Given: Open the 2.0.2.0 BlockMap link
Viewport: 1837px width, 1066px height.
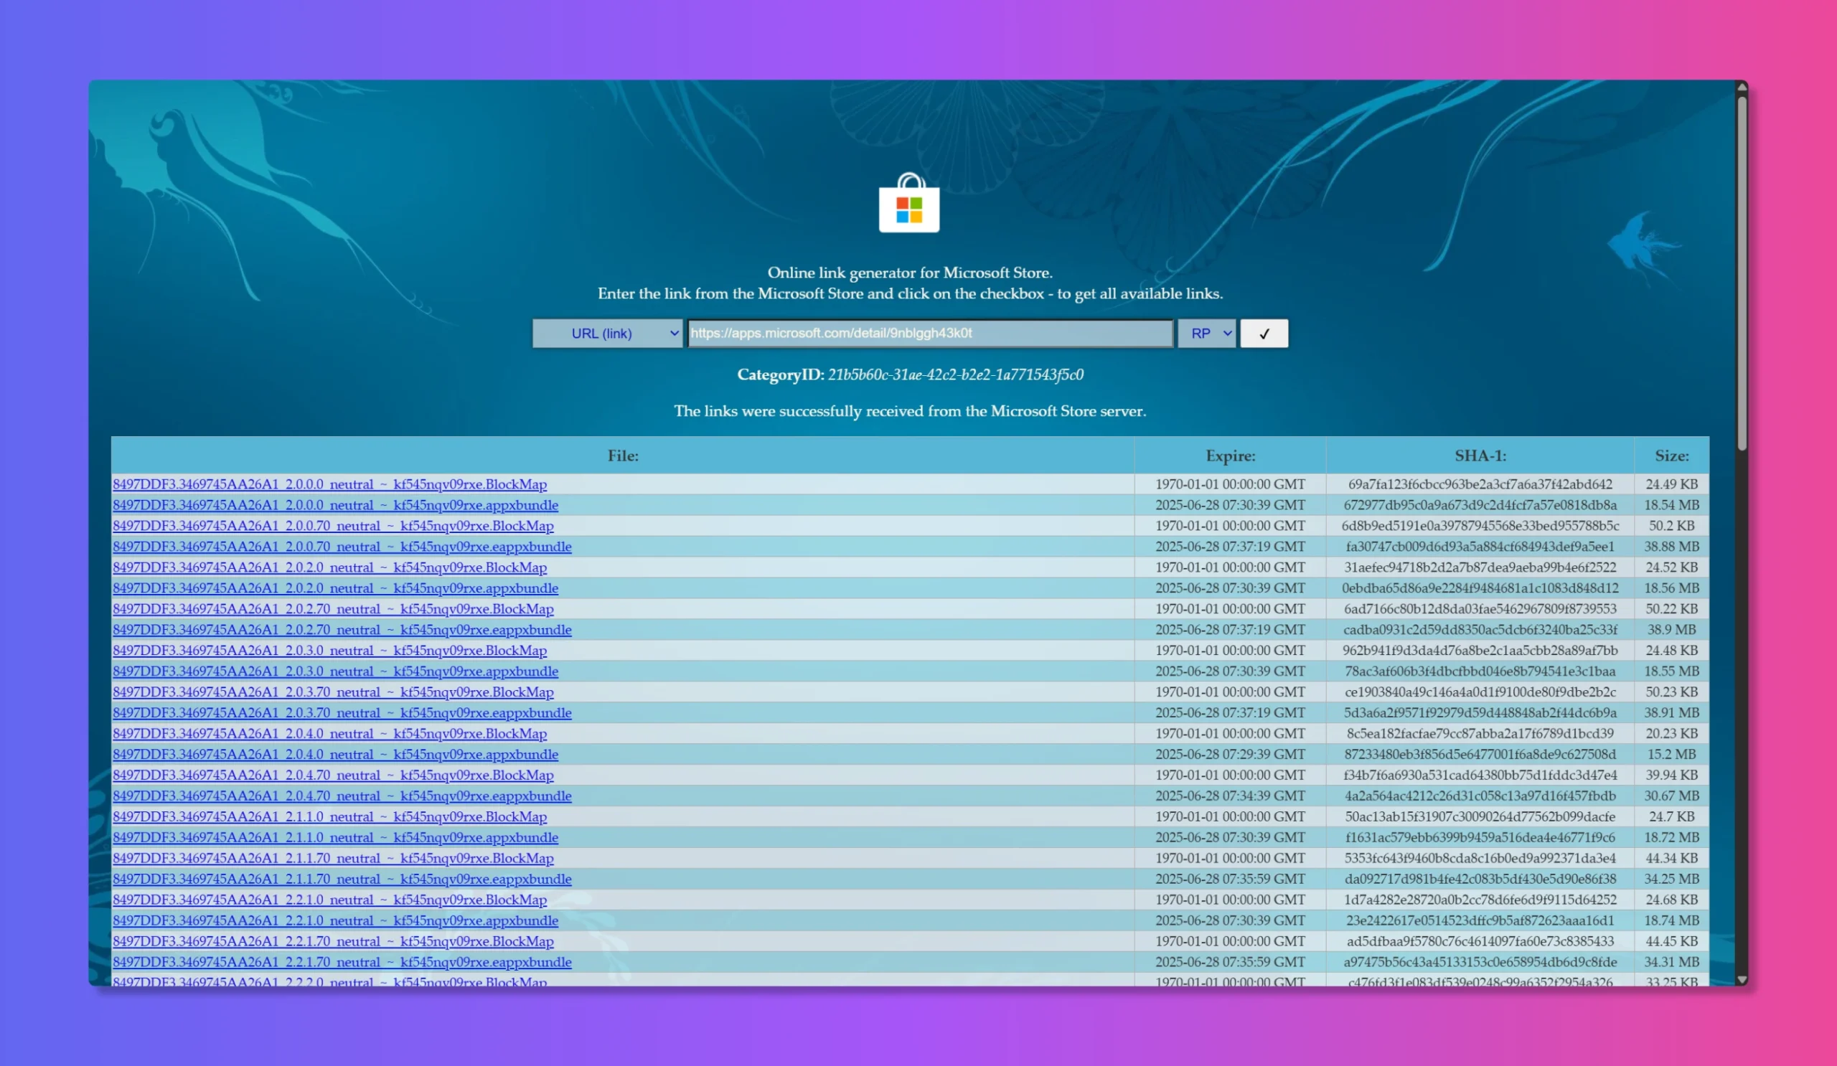Looking at the screenshot, I should click(x=329, y=567).
